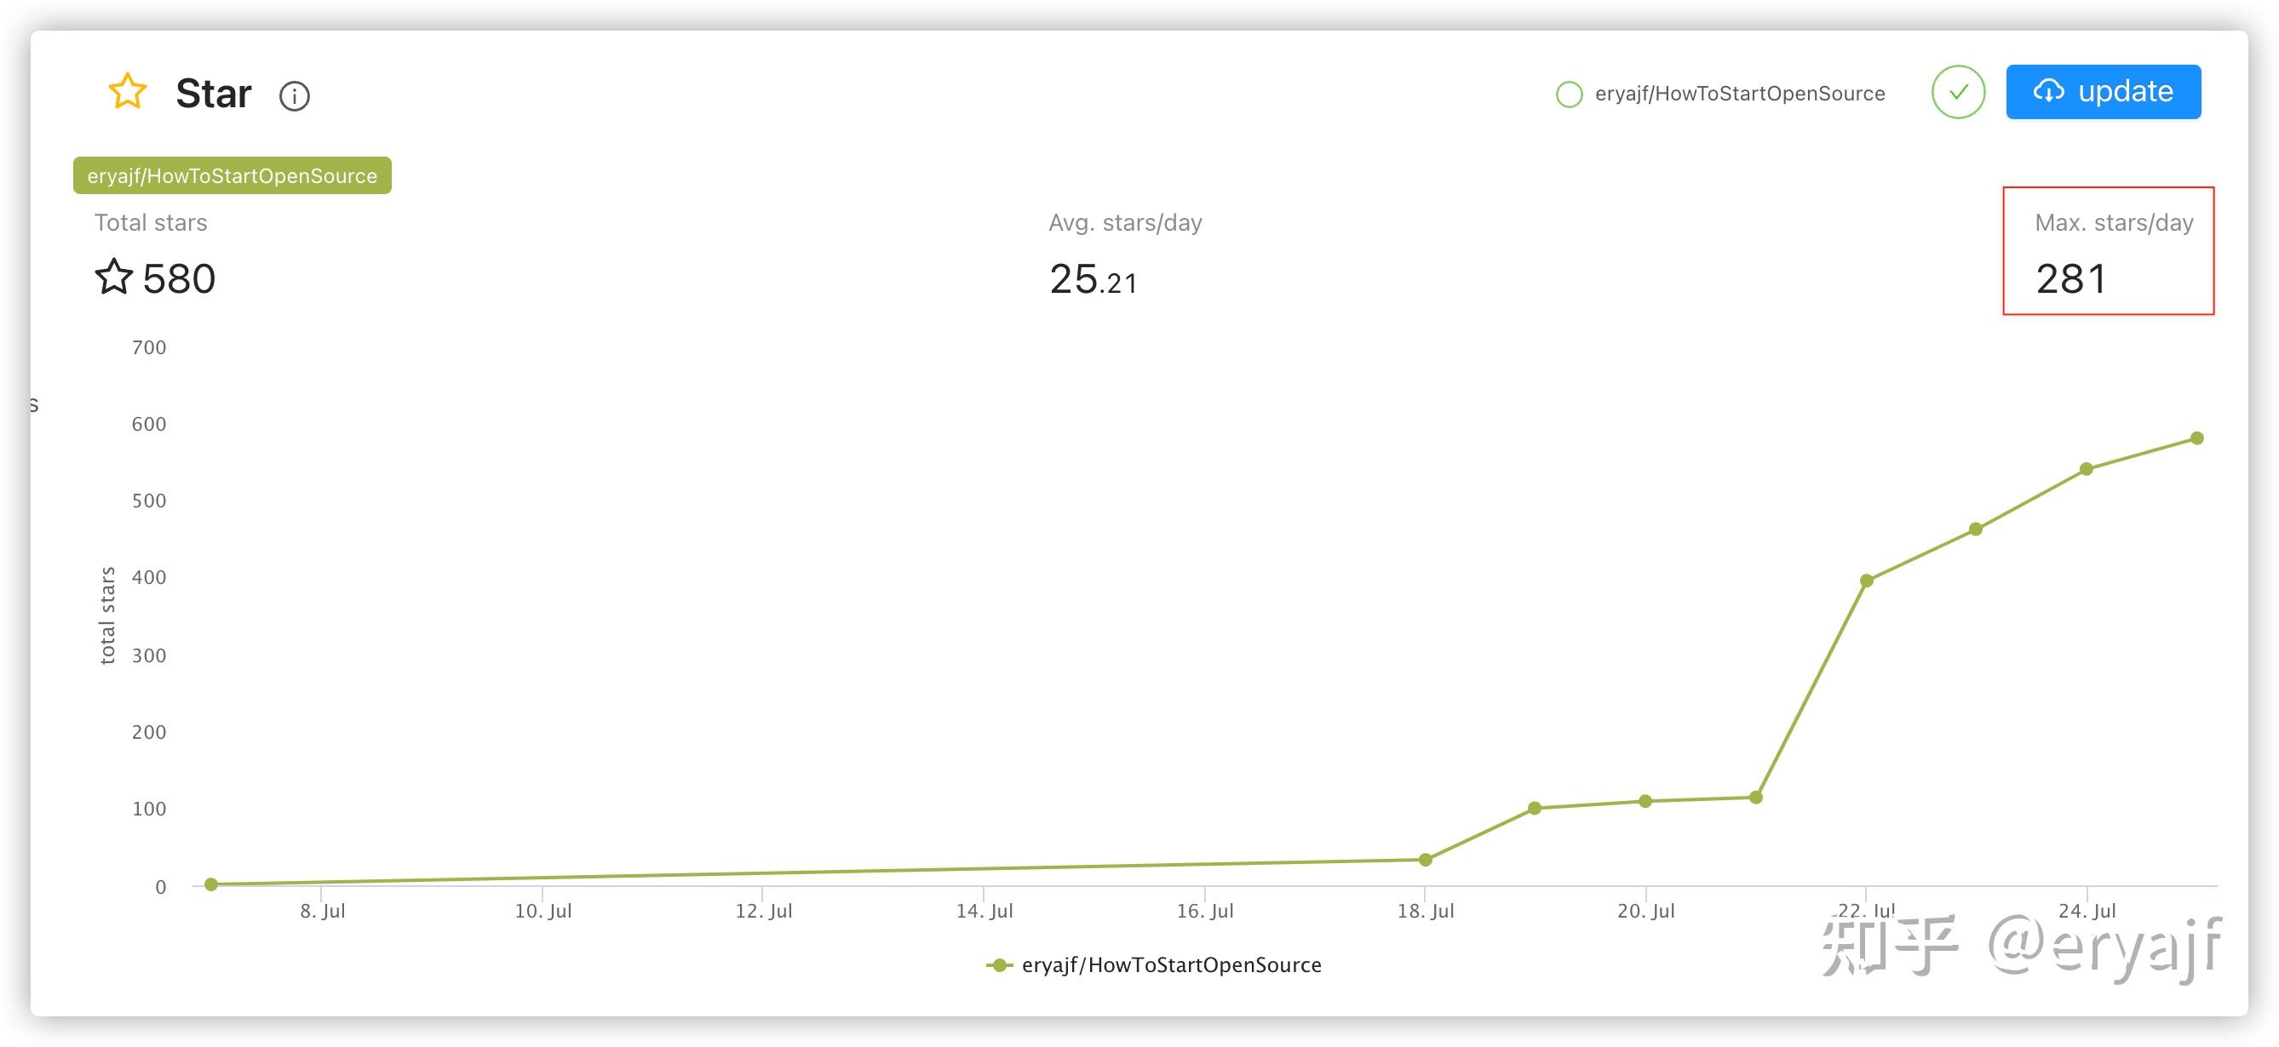Click the "total stars" y-axis title
Image resolution: width=2279 pixels, height=1047 pixels.
coord(107,615)
